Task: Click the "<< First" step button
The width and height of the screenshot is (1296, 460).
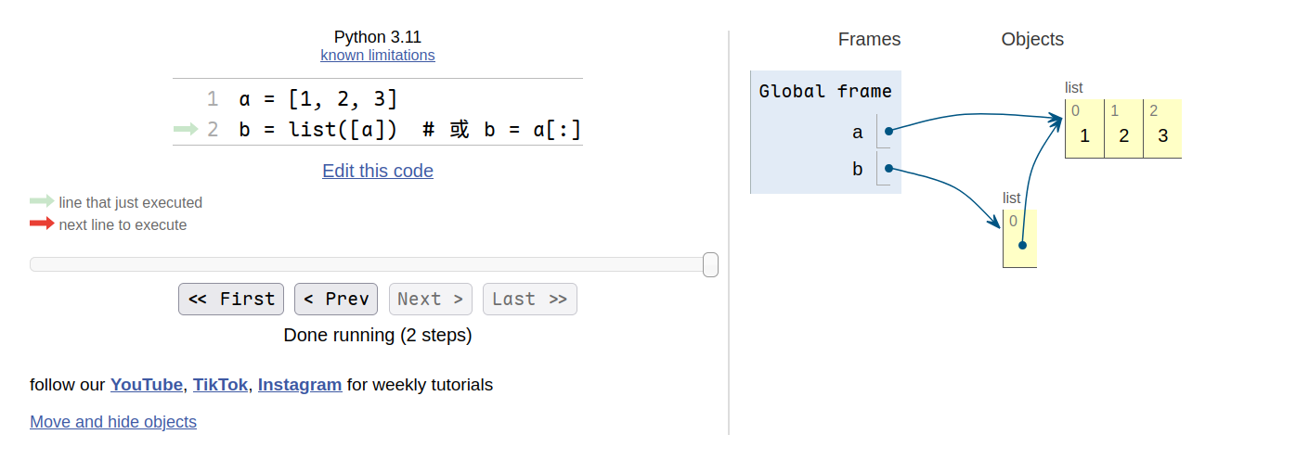Action: click(231, 299)
